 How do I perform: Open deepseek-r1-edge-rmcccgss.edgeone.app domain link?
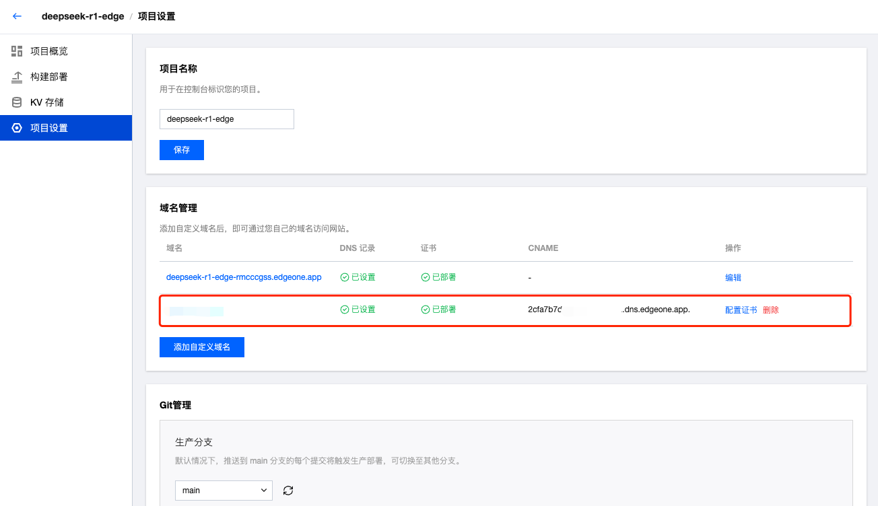click(x=244, y=277)
